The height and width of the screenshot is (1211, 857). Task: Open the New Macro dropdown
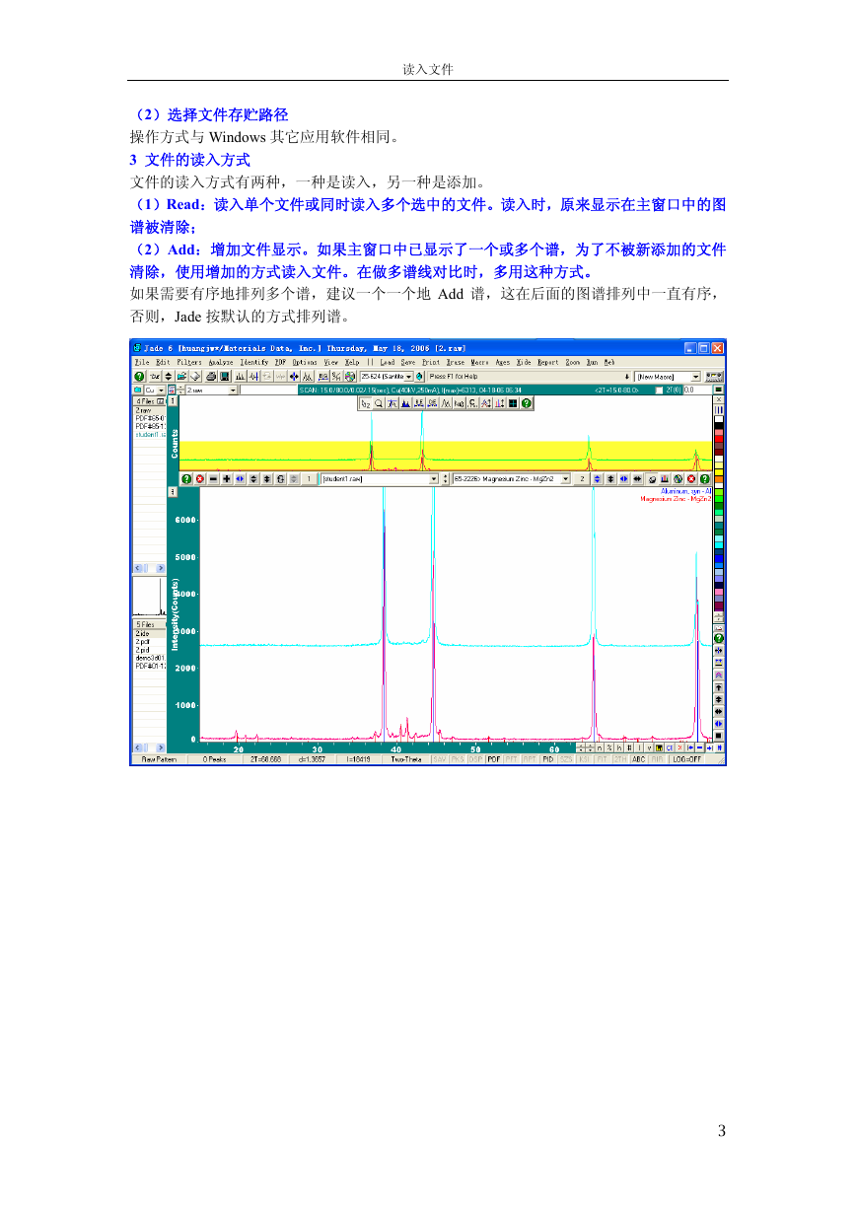point(695,377)
